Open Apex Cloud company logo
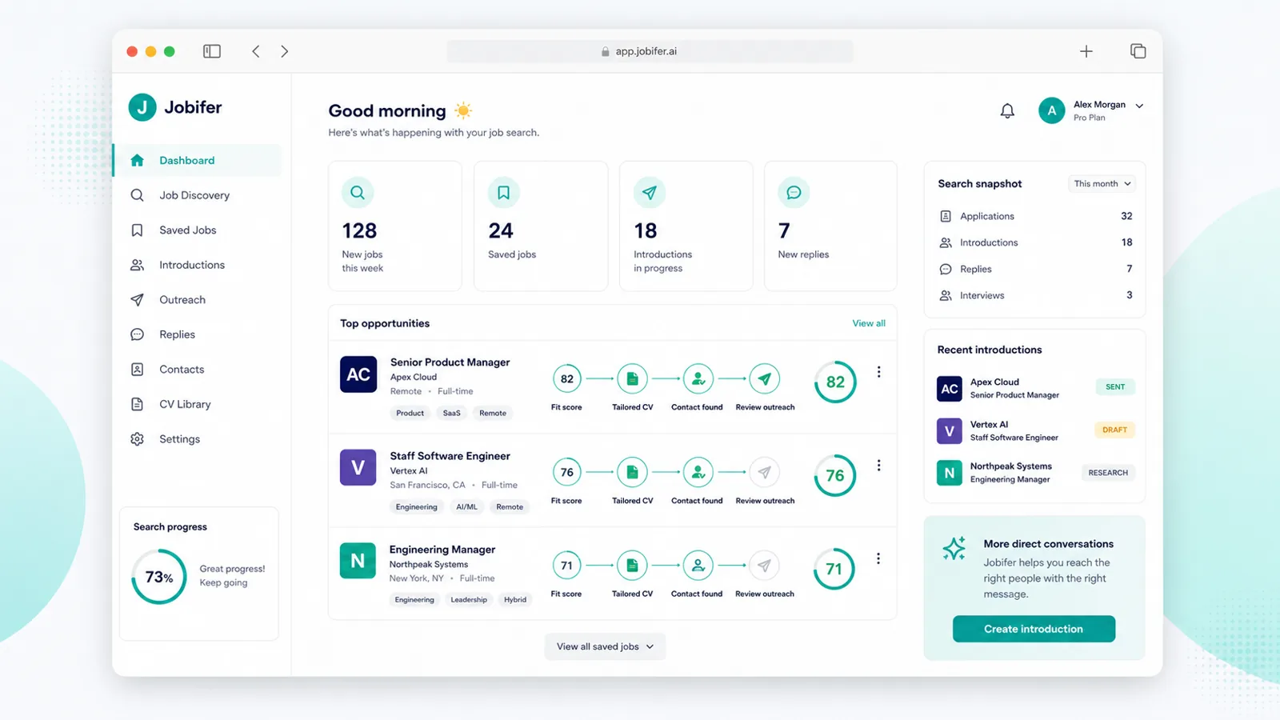The image size is (1280, 720). click(358, 374)
